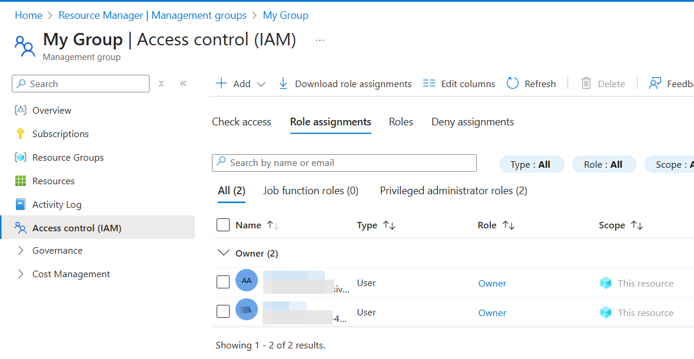The width and height of the screenshot is (694, 359).
Task: Tick the checkbox for the second Owner row
Action: (x=223, y=311)
